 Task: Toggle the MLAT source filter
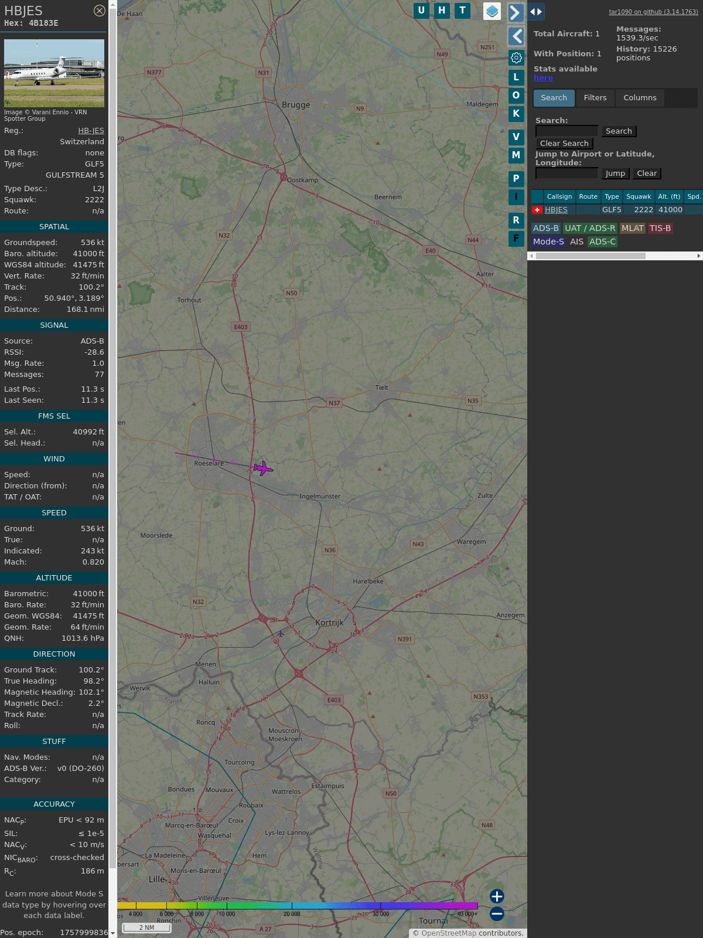click(x=632, y=228)
